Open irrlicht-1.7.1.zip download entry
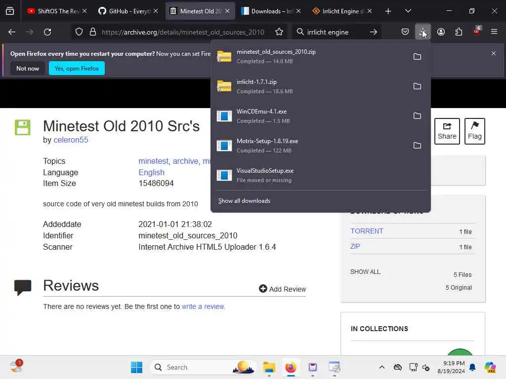The width and height of the screenshot is (506, 379). coord(310,86)
